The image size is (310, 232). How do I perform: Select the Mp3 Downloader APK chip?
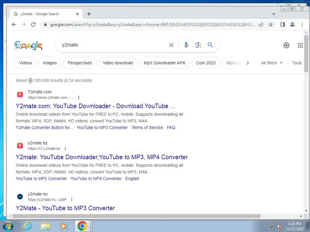coord(164,63)
